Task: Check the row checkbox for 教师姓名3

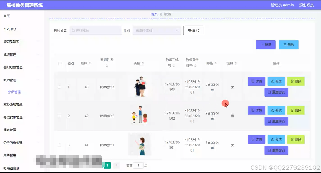Action: (60, 87)
